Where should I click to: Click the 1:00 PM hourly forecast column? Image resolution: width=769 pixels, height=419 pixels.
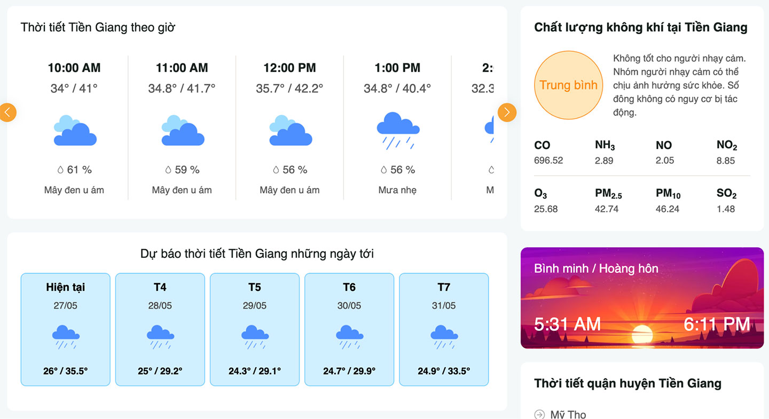point(397,128)
